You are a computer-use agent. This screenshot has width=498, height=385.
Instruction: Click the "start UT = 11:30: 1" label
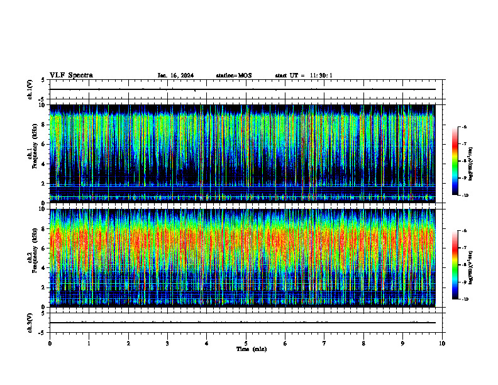pos(304,75)
